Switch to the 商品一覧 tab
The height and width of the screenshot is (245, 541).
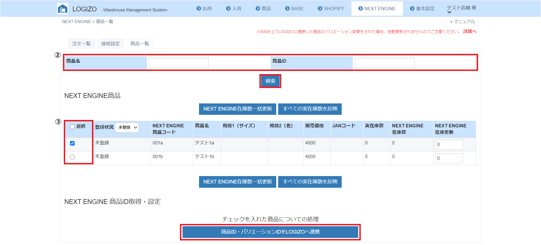click(x=140, y=44)
